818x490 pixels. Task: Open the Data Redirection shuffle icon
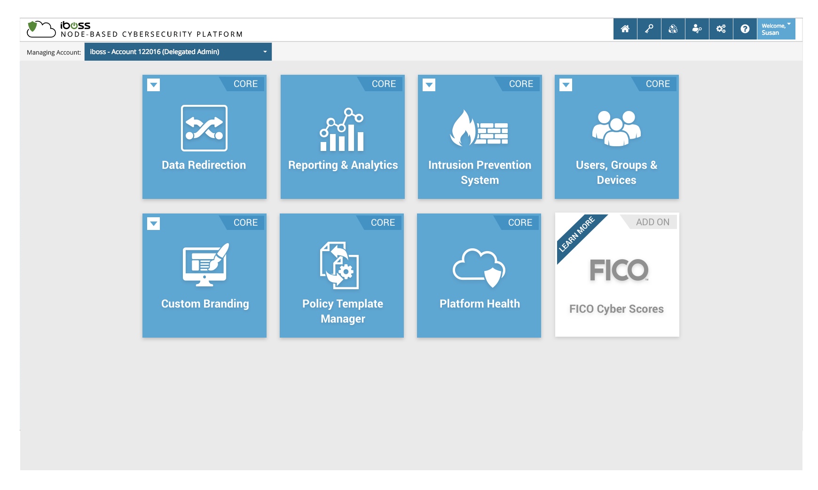204,128
